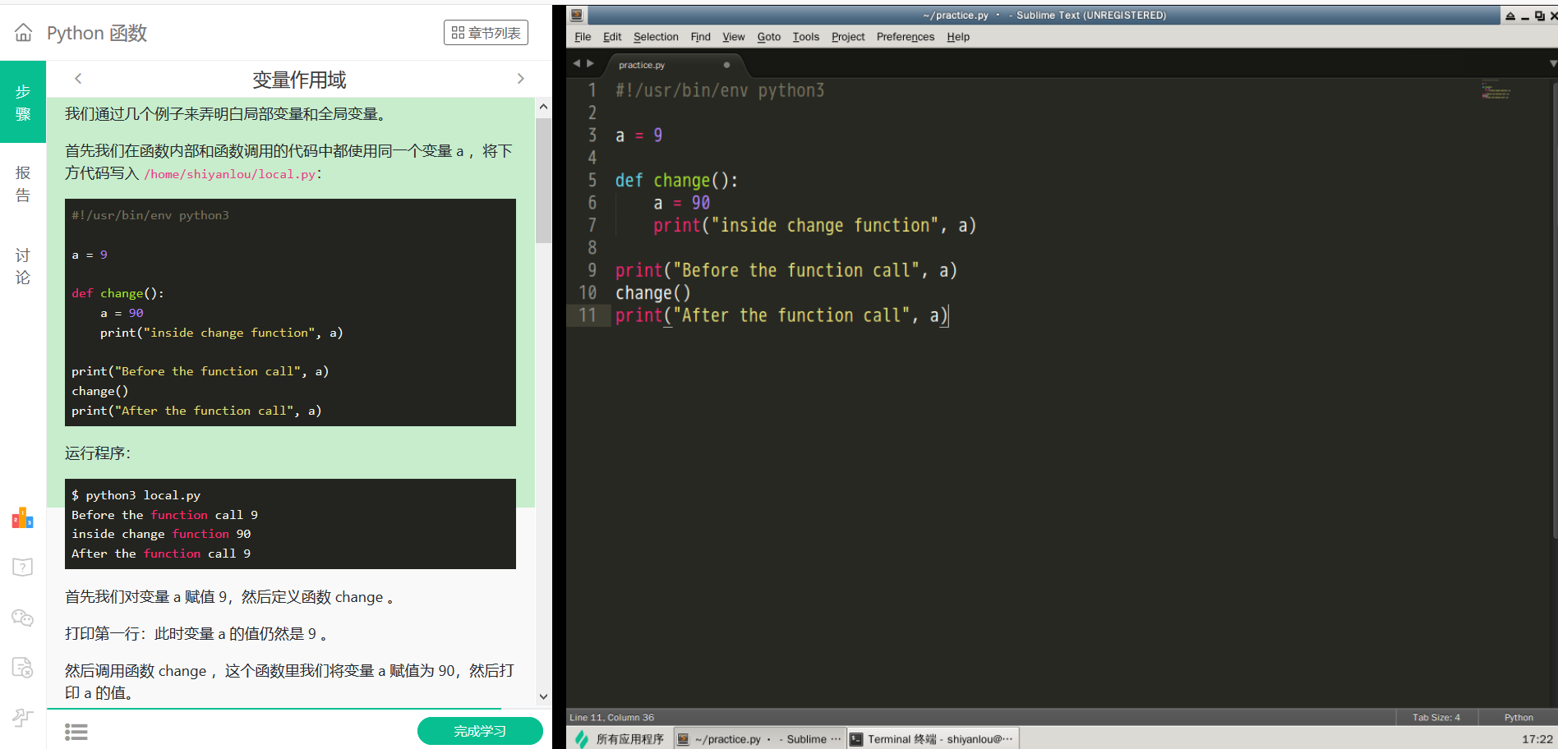Image resolution: width=1558 pixels, height=749 pixels.
Task: Click the /home/shiyanlou/local.py path text
Action: coord(230,174)
